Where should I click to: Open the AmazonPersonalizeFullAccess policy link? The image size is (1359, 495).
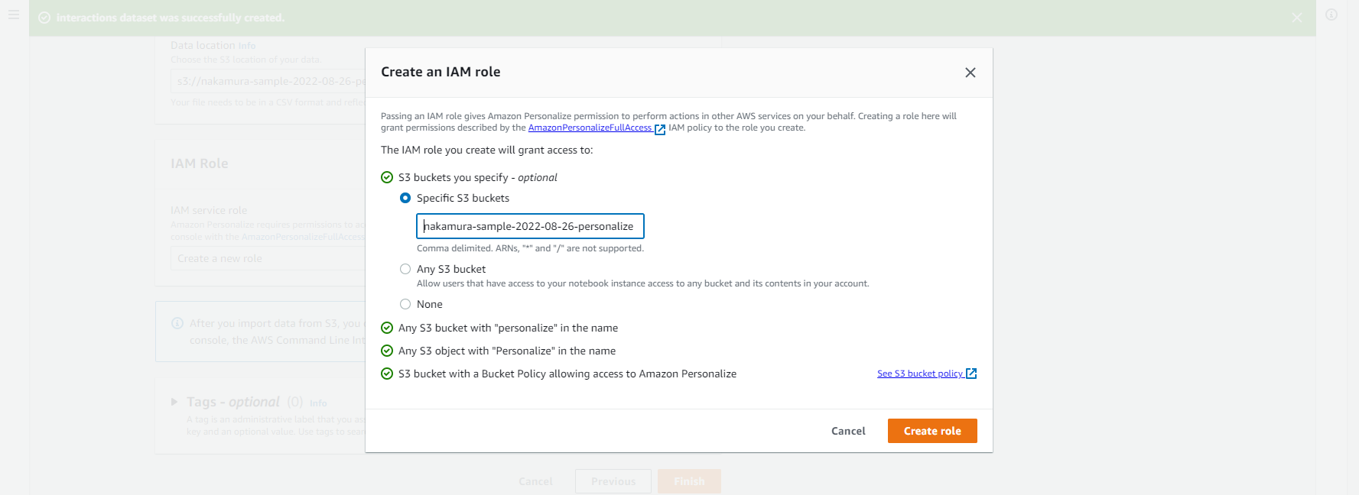click(x=590, y=128)
